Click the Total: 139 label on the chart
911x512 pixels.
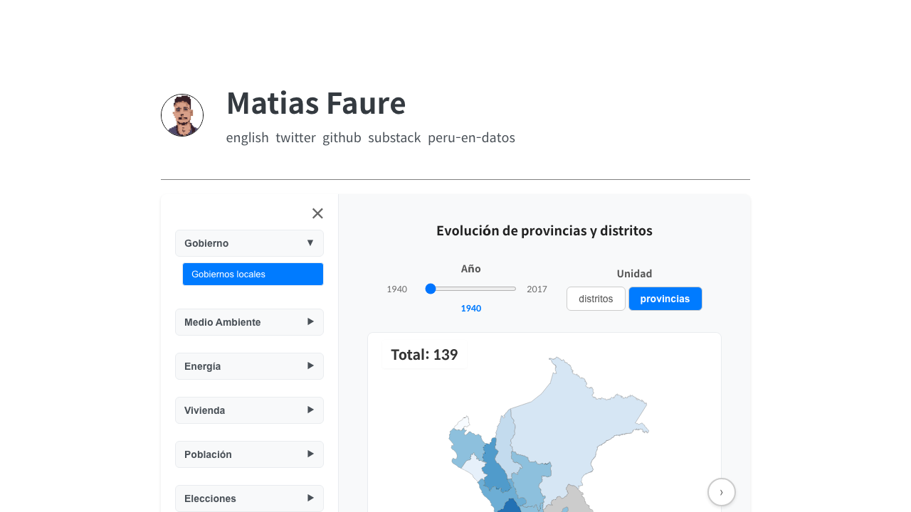point(425,354)
